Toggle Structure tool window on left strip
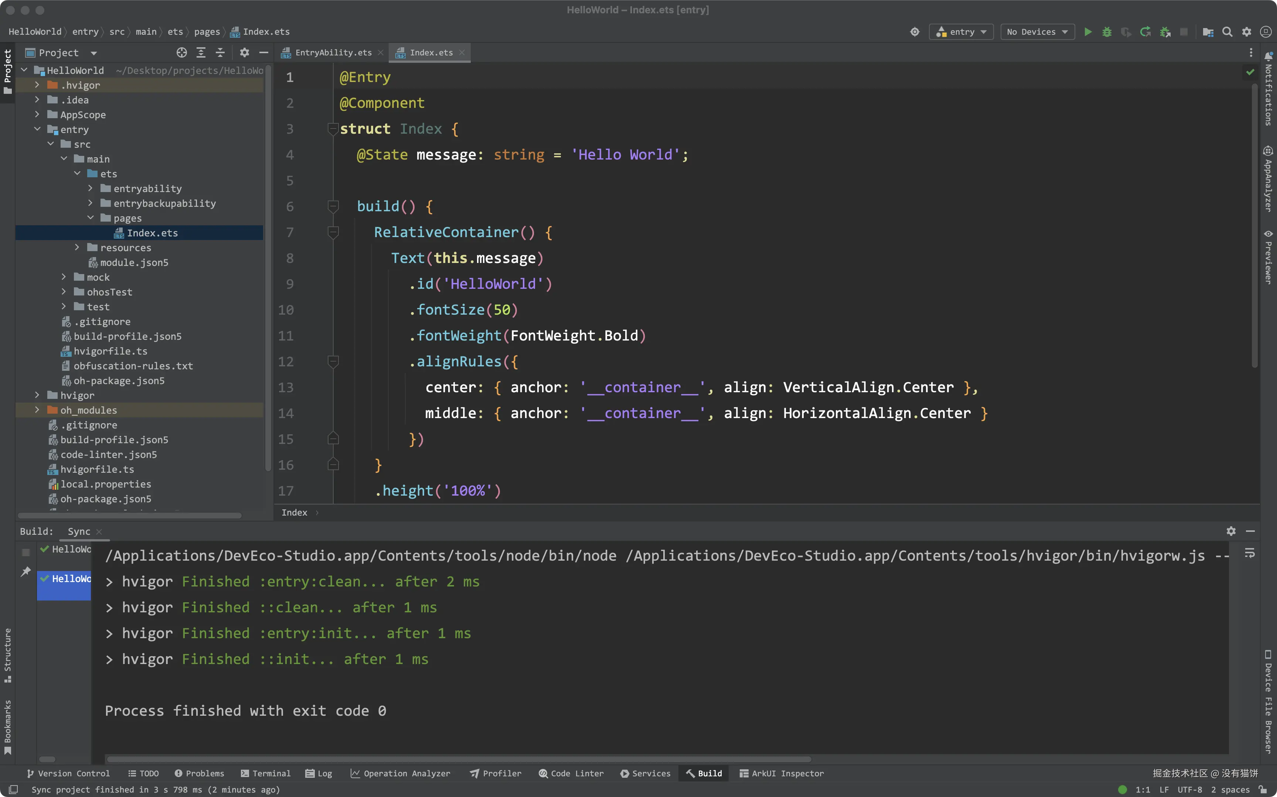Image resolution: width=1277 pixels, height=797 pixels. 7,655
